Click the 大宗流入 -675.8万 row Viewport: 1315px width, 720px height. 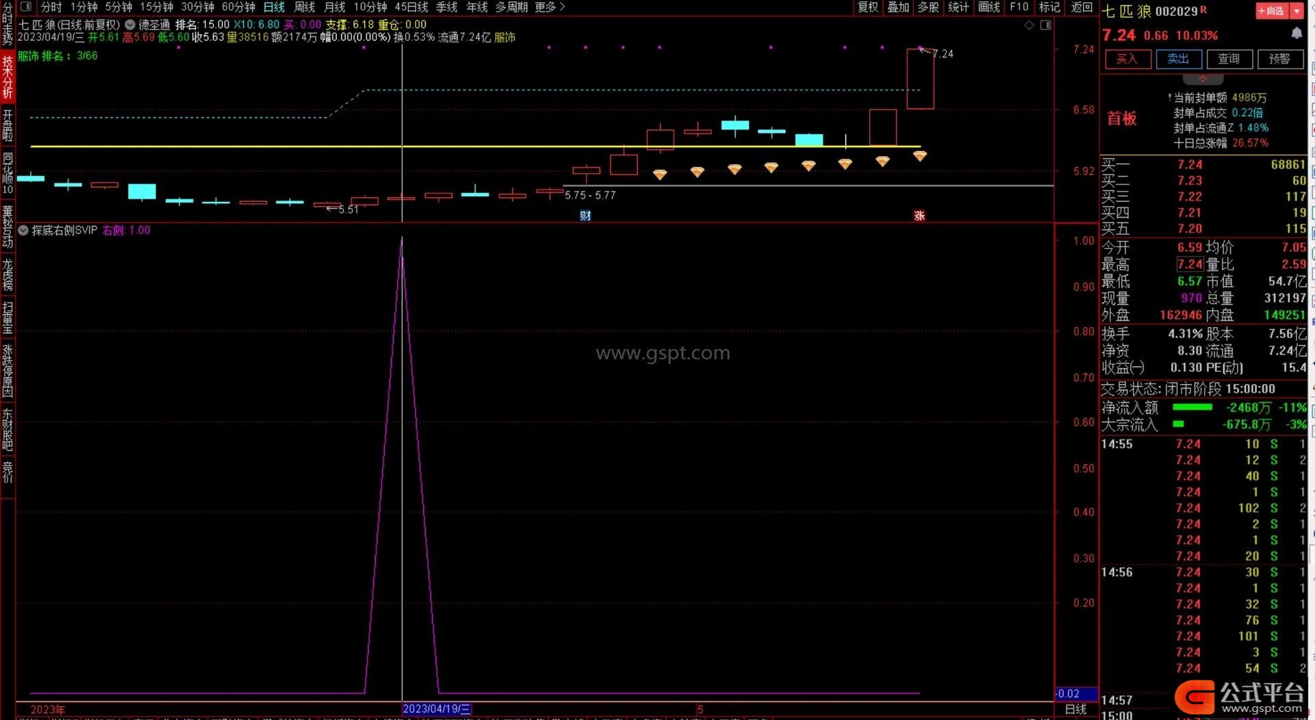click(x=1203, y=424)
